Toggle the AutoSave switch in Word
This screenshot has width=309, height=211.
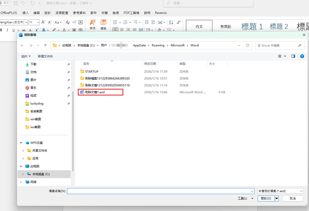5,3
